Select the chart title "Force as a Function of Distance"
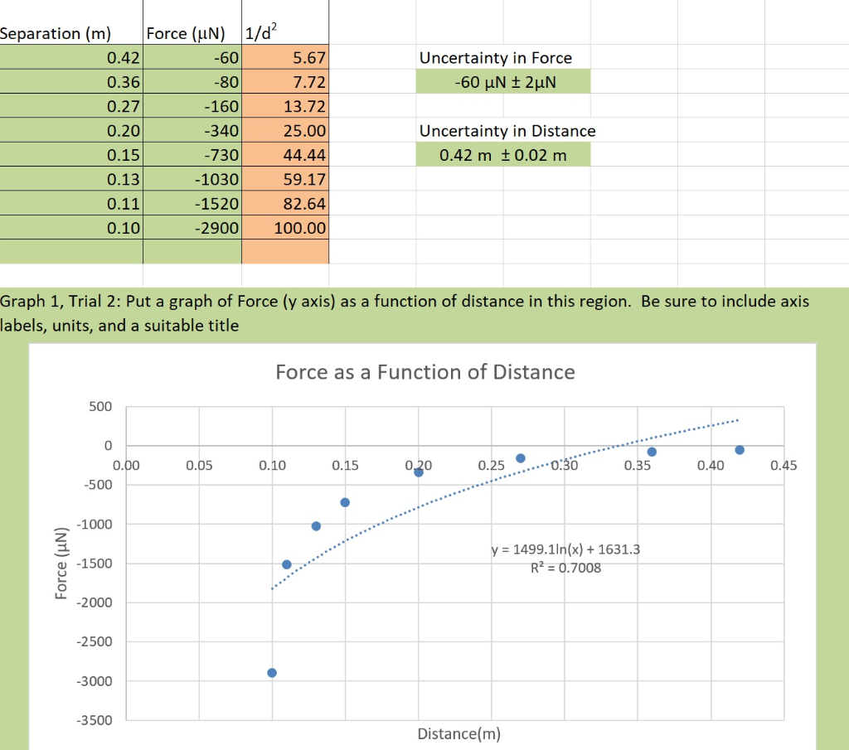The width and height of the screenshot is (849, 750). 424,372
